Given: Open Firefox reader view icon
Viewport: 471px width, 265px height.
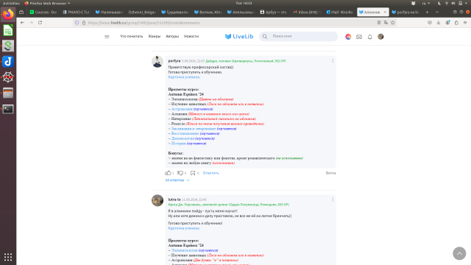Looking at the screenshot, I should tap(379, 23).
